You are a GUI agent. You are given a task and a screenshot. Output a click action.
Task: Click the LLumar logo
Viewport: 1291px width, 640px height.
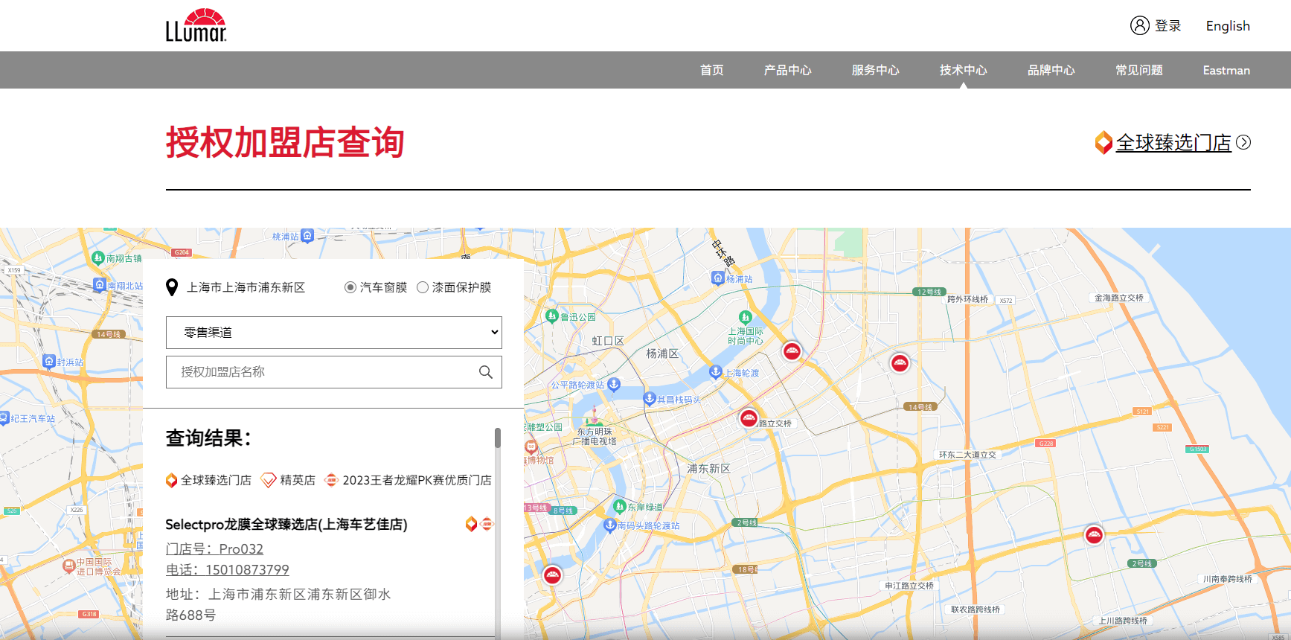pyautogui.click(x=196, y=25)
